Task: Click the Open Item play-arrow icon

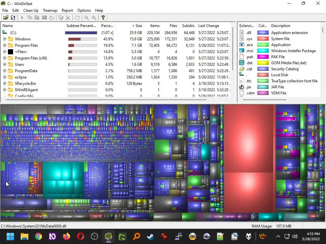Action: [x=22, y=18]
